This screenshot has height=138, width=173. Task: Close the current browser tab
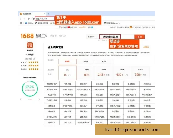click(x=44, y=14)
